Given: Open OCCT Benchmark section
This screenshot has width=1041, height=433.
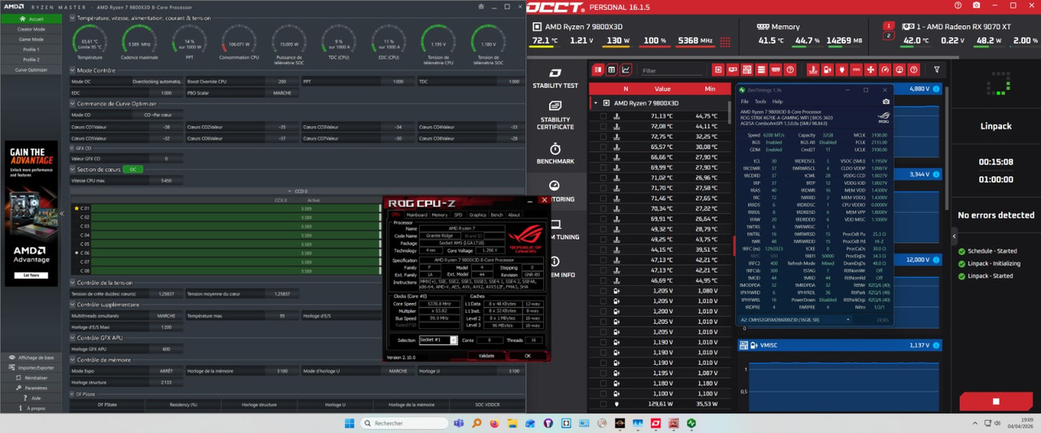Looking at the screenshot, I should click(x=555, y=154).
